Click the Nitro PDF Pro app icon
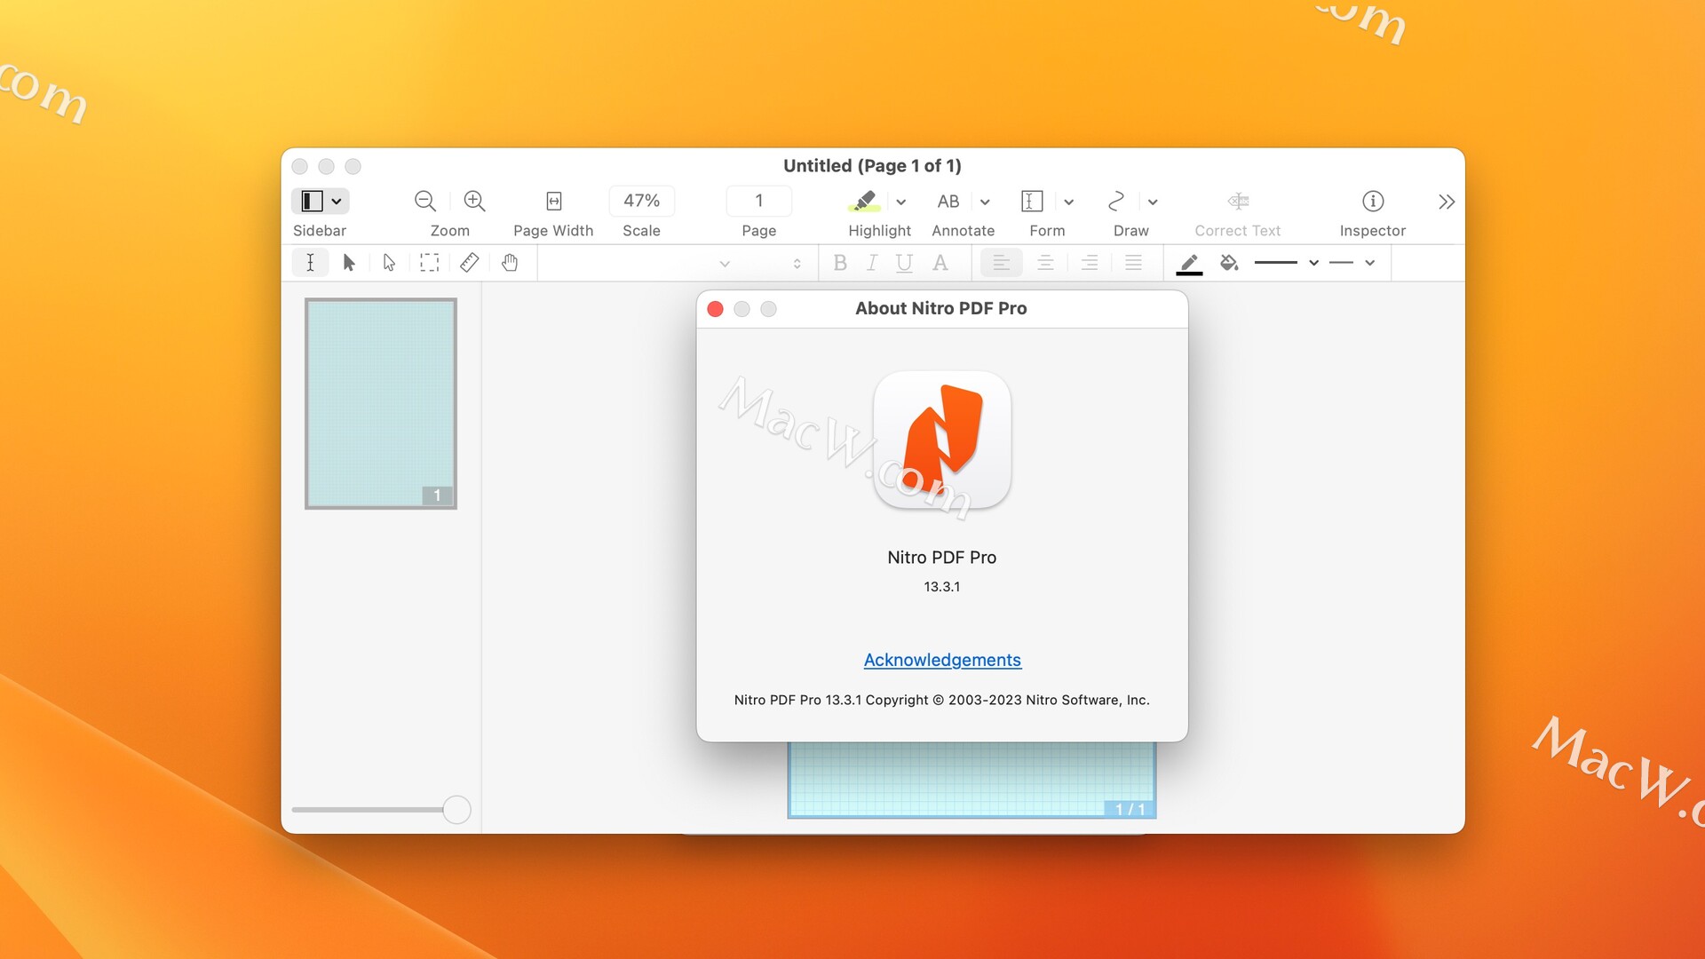Screen dimensions: 1705x959 pyautogui.click(x=942, y=440)
